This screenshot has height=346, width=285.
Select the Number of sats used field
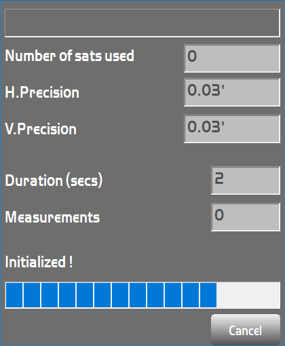click(x=232, y=58)
